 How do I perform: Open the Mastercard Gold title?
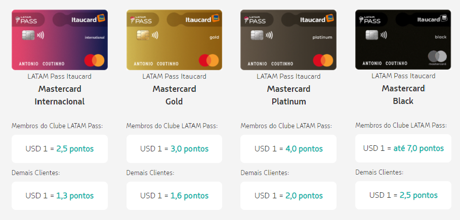pyautogui.click(x=174, y=95)
